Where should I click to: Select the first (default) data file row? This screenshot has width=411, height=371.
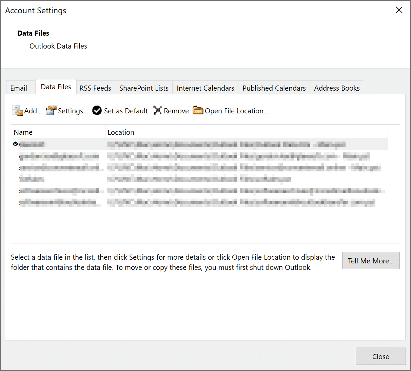[200, 144]
